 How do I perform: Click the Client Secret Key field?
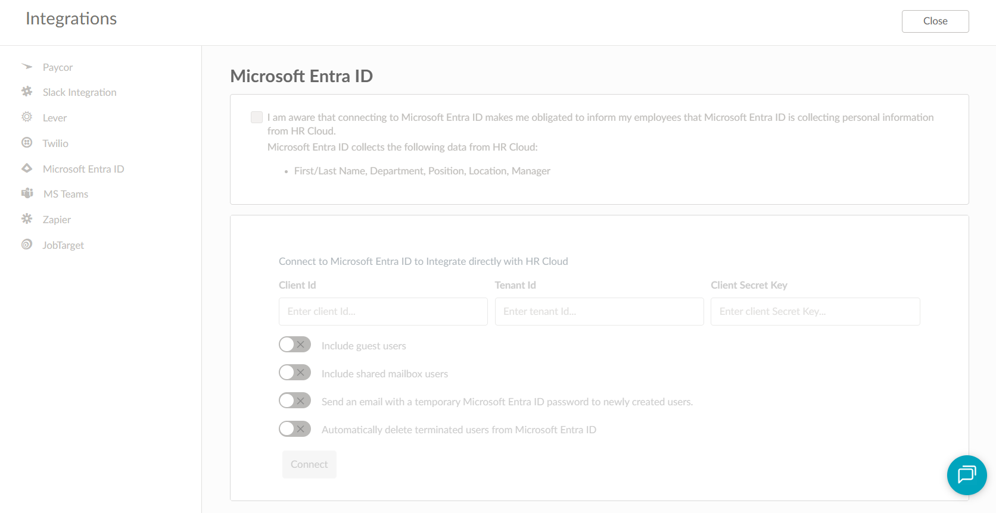816,311
